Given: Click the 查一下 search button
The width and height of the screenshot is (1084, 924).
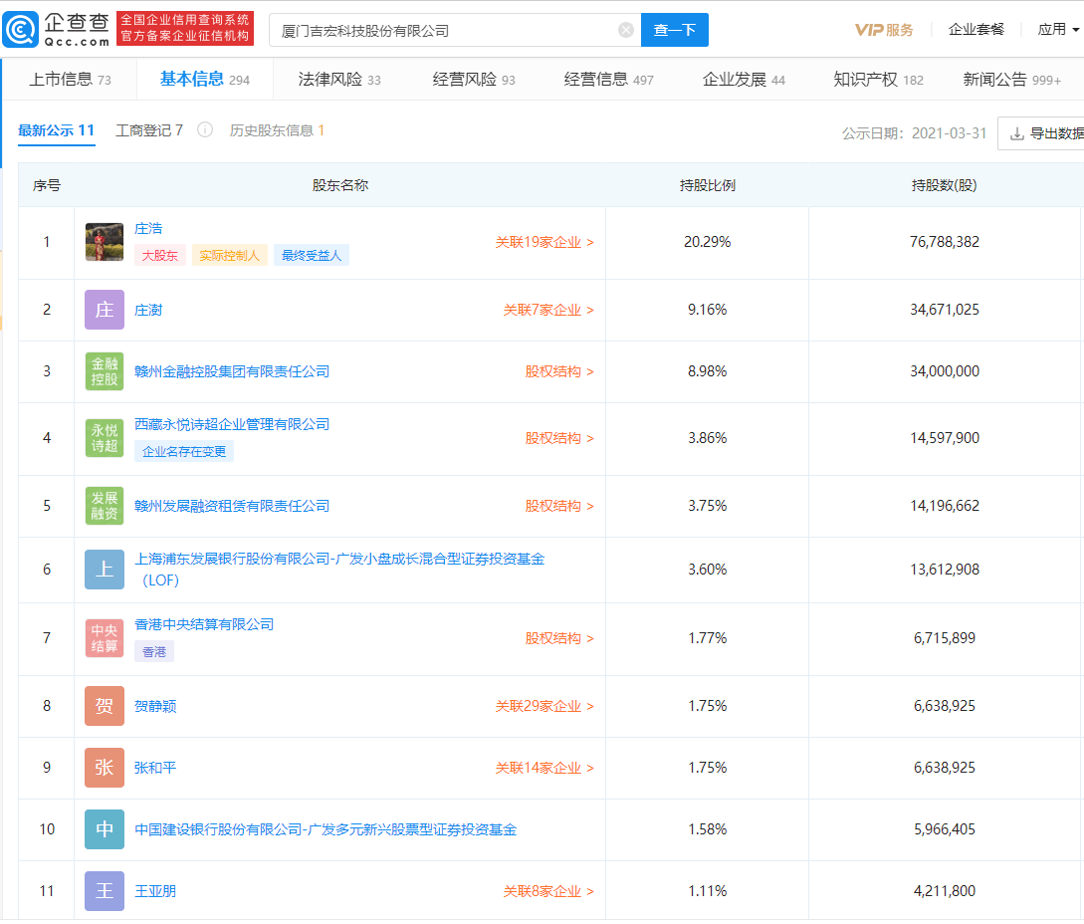Looking at the screenshot, I should click(675, 30).
